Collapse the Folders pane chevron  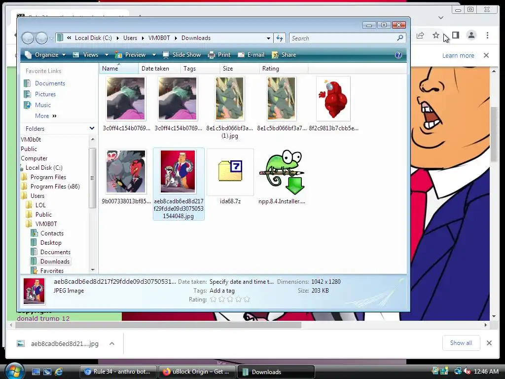[92, 128]
